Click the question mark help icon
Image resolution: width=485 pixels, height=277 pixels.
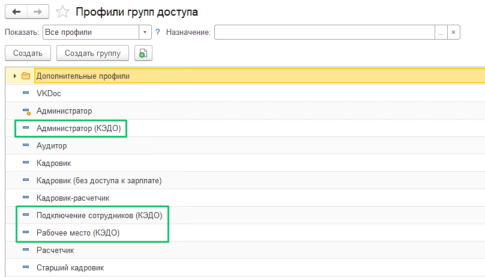click(158, 32)
